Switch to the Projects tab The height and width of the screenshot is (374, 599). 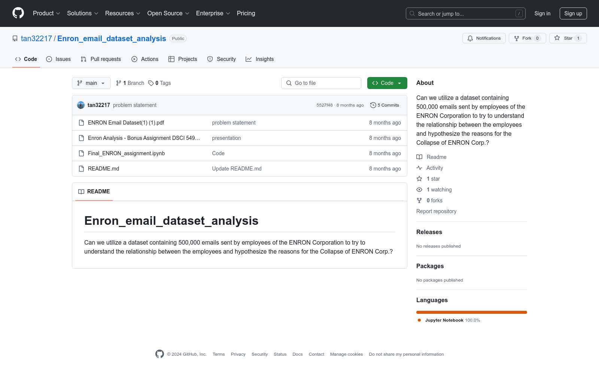(x=183, y=59)
